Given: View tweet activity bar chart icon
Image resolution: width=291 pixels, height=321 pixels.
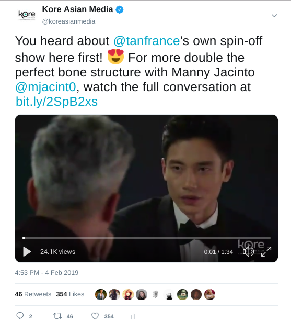Looking at the screenshot, I should [133, 316].
